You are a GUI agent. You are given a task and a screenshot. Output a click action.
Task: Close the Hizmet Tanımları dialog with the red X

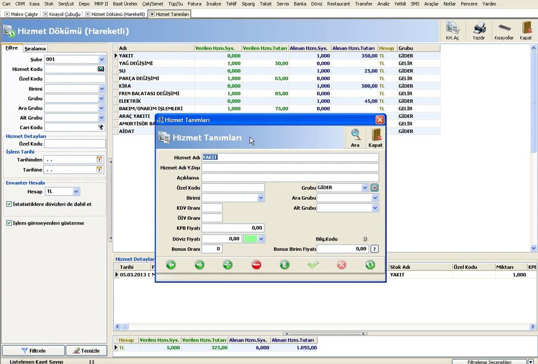[x=380, y=120]
